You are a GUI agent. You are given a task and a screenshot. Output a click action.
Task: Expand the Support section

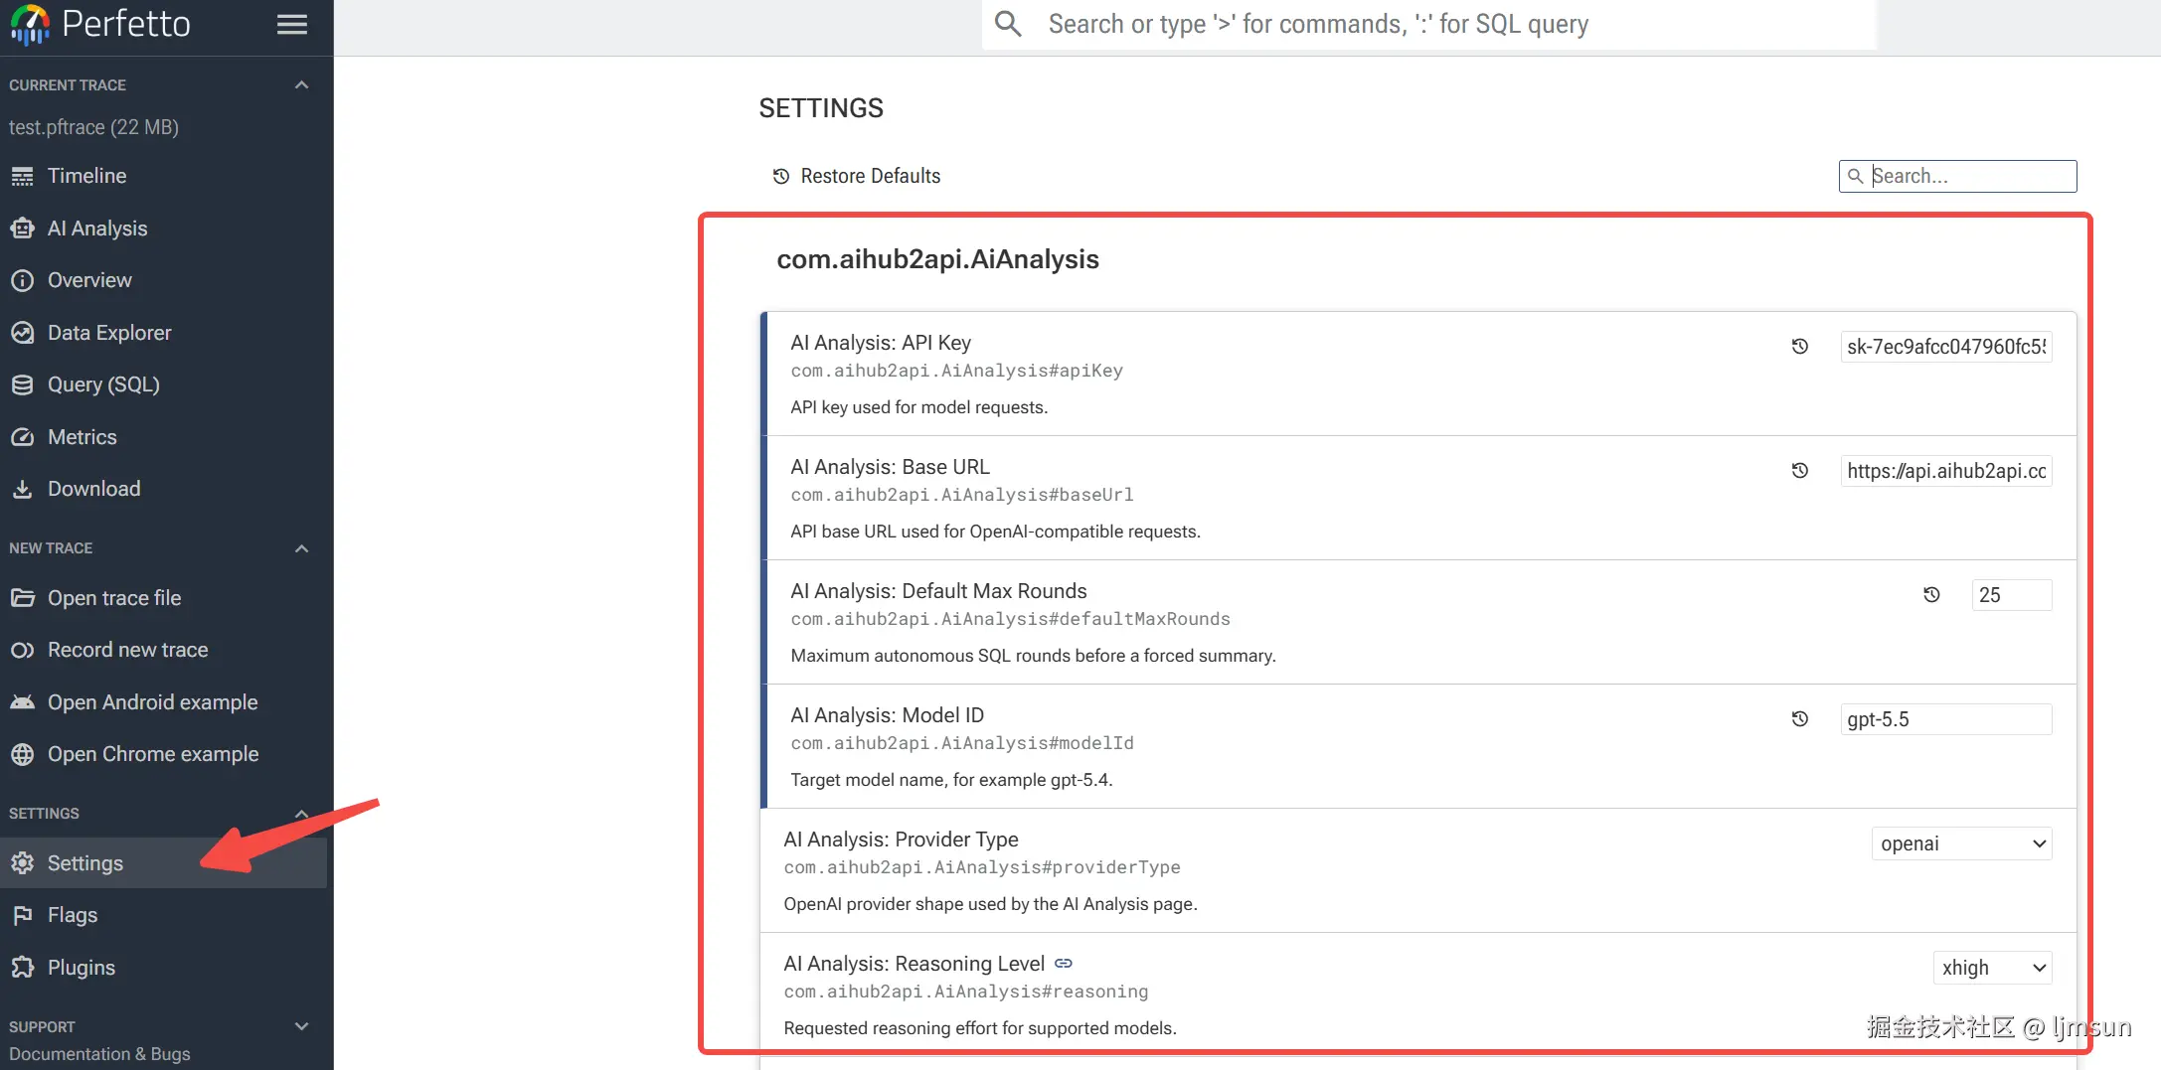pyautogui.click(x=301, y=1026)
